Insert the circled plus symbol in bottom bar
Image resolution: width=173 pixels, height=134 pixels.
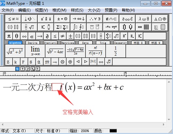(70, 62)
